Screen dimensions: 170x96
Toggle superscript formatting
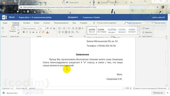coord(40,32)
